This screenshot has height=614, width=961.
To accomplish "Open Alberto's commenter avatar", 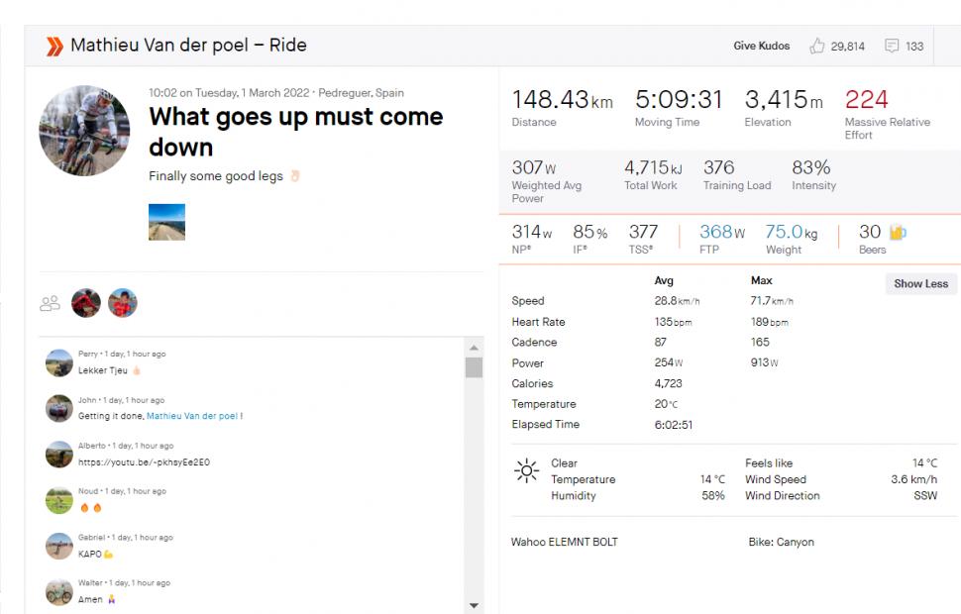I will click(x=58, y=455).
